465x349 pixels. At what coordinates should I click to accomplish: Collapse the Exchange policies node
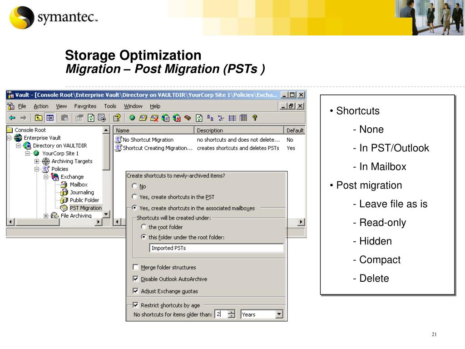(46, 177)
